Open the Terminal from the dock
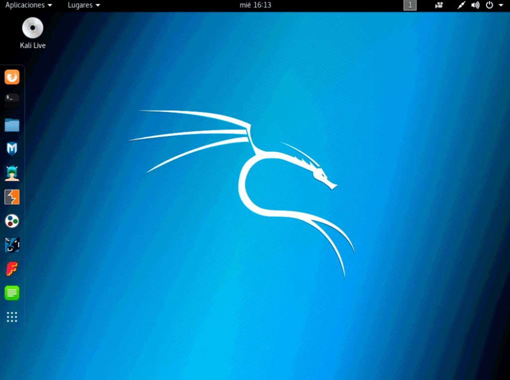This screenshot has width=510, height=380. tap(12, 101)
